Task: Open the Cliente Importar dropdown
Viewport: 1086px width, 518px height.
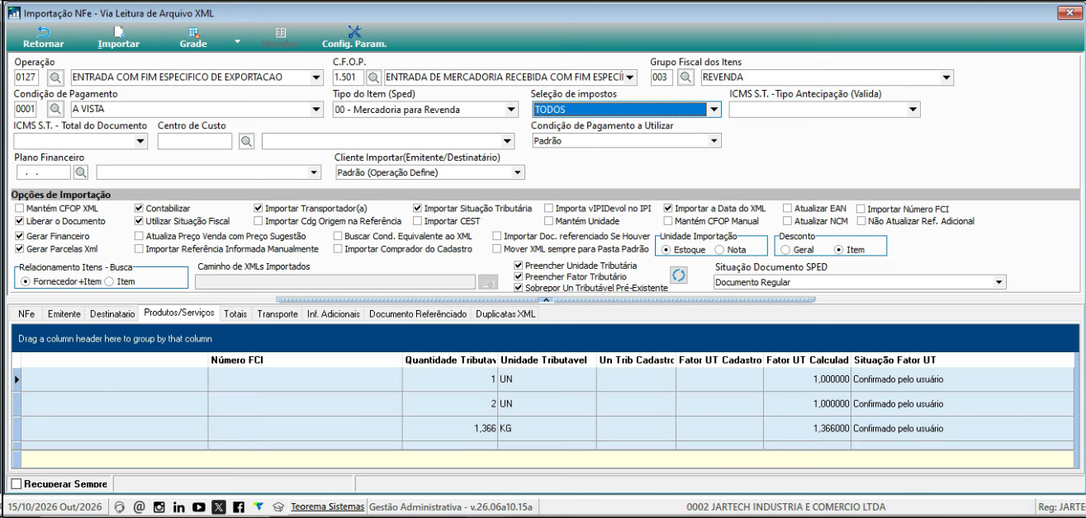Action: [x=518, y=172]
